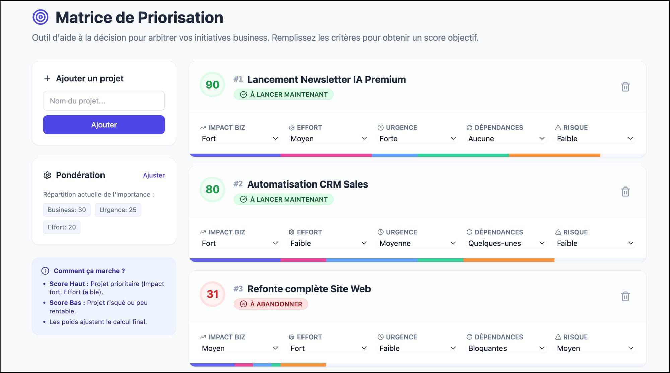Open Dépendances dropdown showing Aucune
Viewport: 670px width, 373px height.
pyautogui.click(x=506, y=139)
